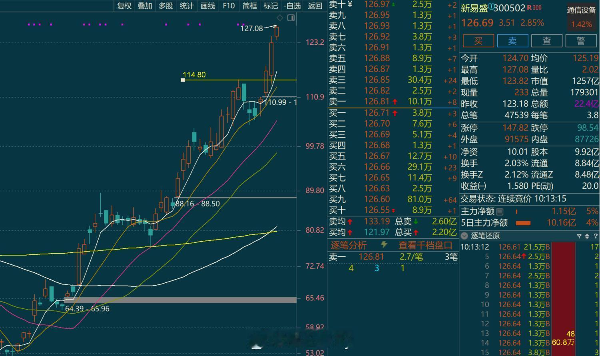
Task: Click the 5日主力净额 orange bar
Action: pos(523,223)
